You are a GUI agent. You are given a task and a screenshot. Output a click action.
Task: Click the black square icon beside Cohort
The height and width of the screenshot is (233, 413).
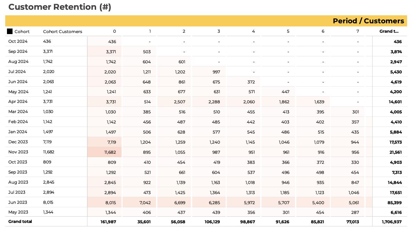[x=10, y=31]
